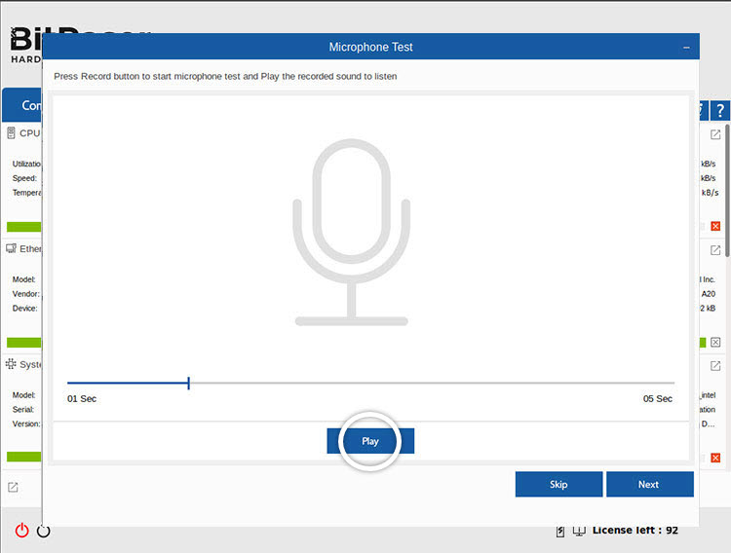The height and width of the screenshot is (553, 731).
Task: Pop out the top panel via its open-external icon
Action: point(715,134)
